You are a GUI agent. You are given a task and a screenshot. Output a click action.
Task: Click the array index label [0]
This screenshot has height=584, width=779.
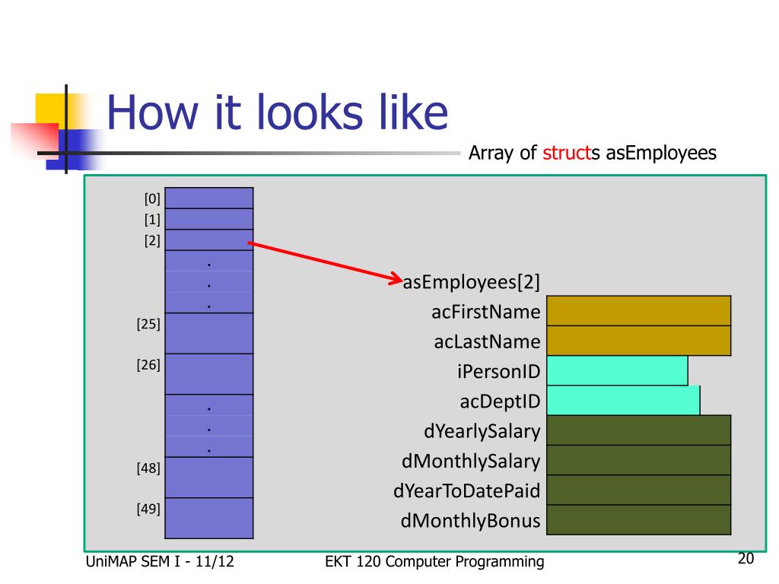152,198
